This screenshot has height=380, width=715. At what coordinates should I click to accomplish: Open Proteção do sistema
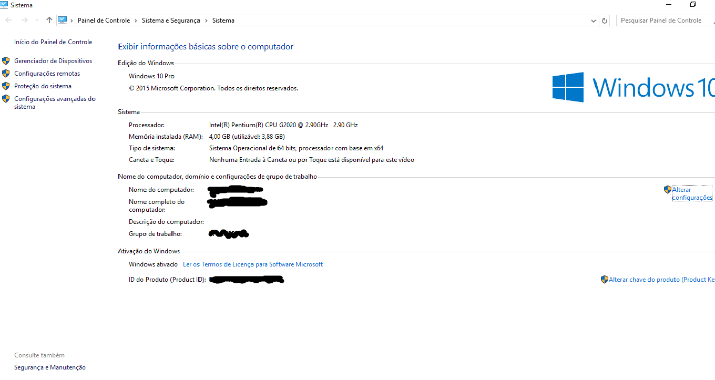(43, 86)
